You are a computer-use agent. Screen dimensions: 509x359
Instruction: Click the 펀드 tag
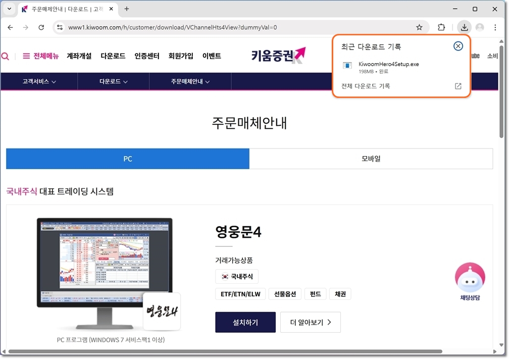point(315,294)
